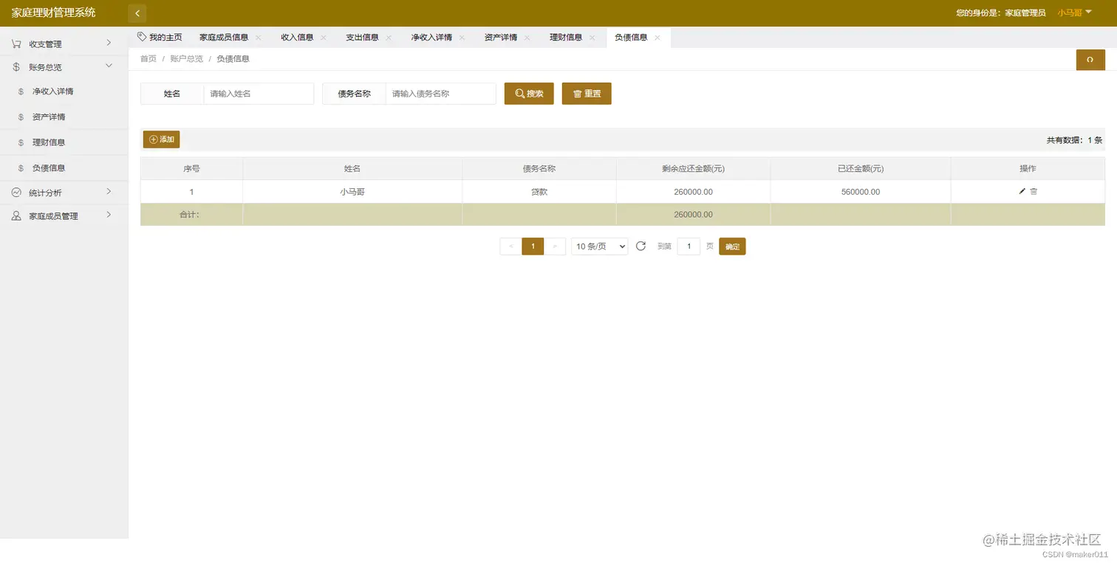Switch to the 资产详情 tab
This screenshot has height=563, width=1117.
501,37
